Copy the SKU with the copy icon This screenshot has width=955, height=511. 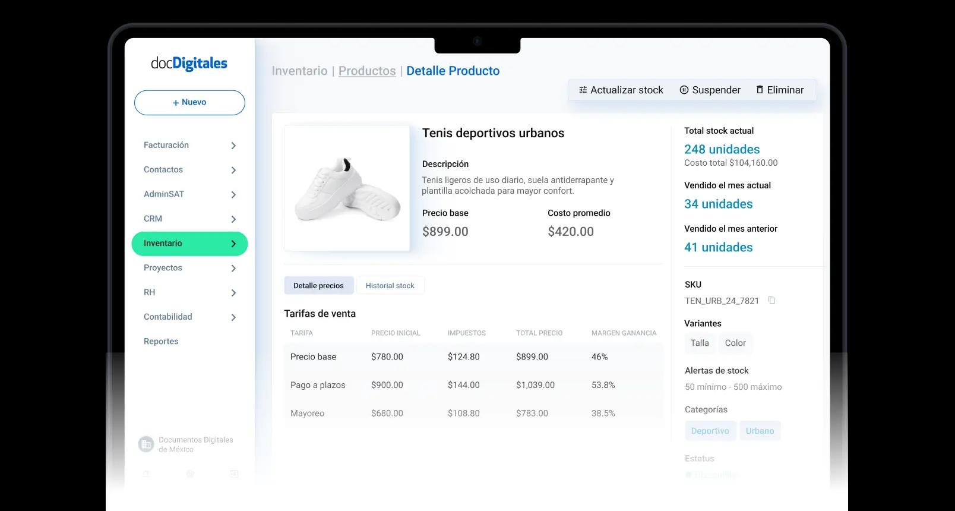[771, 300]
